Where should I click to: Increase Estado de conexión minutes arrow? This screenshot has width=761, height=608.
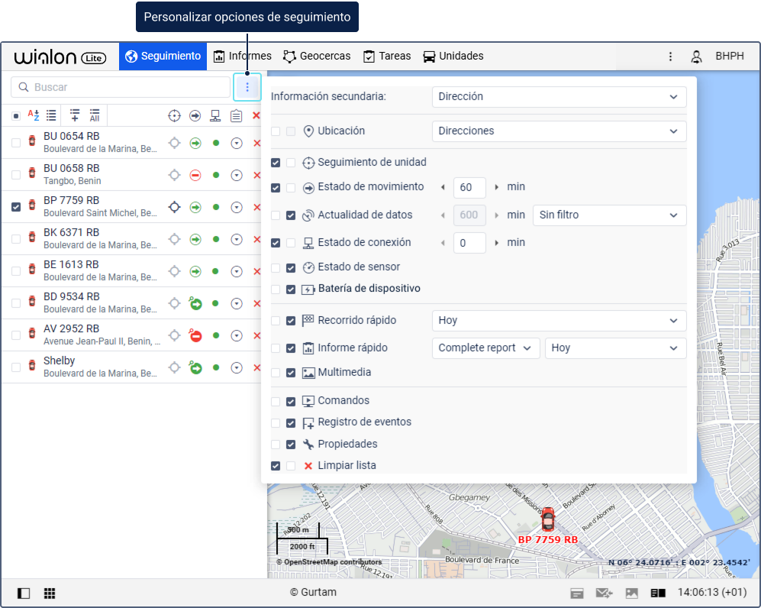coord(496,243)
